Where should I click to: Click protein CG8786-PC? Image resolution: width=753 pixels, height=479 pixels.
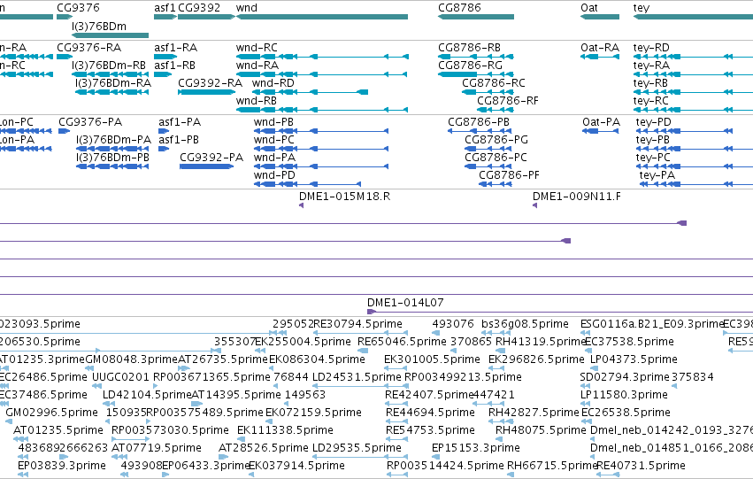[x=488, y=166]
